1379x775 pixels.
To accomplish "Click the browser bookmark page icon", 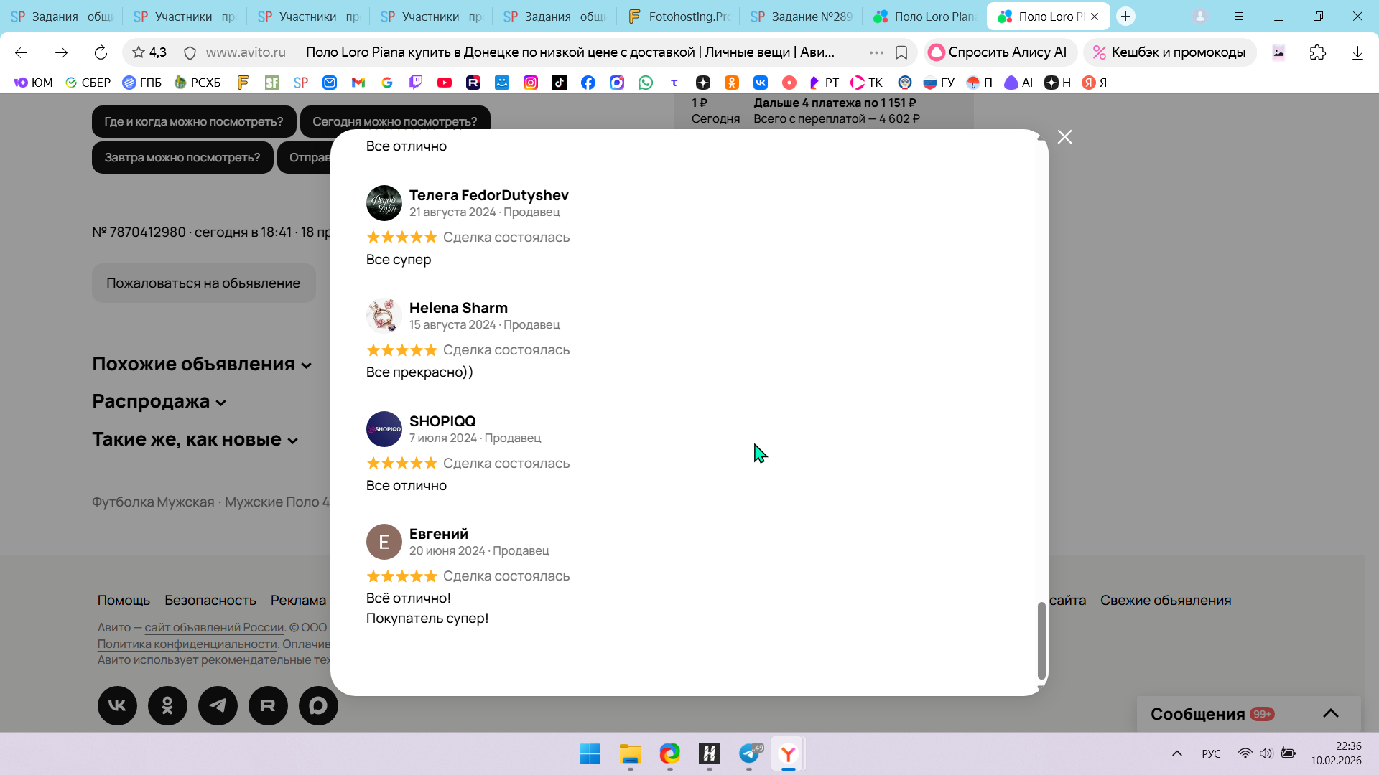I will point(901,52).
